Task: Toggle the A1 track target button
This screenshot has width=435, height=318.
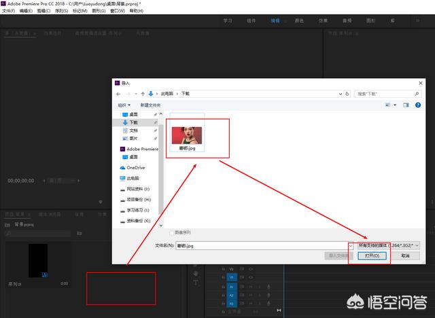Action: [231, 287]
